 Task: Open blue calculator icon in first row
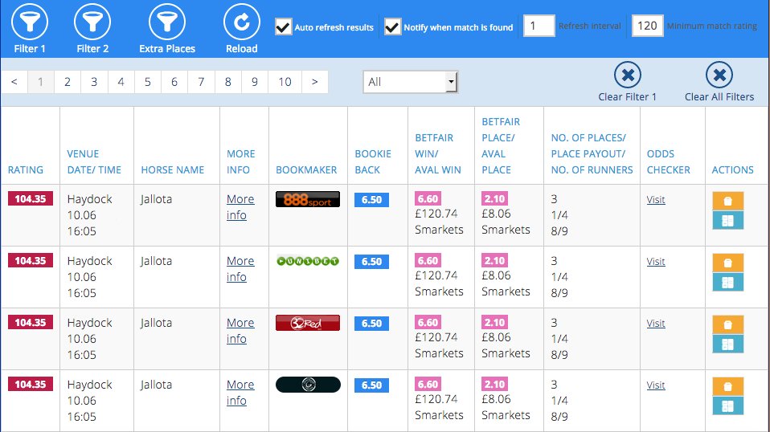click(x=727, y=220)
